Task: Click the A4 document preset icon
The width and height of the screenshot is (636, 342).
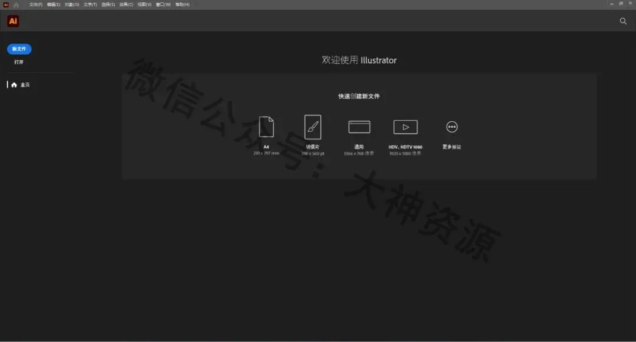Action: pos(267,127)
